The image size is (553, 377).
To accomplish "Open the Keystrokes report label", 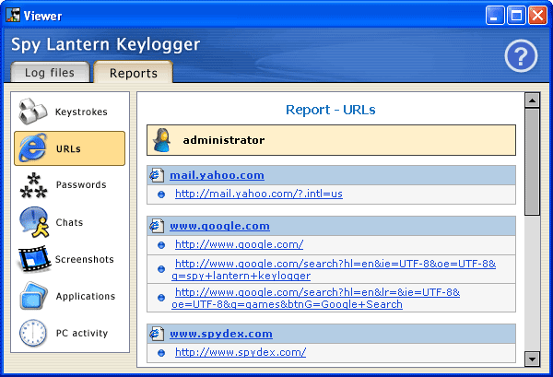I will point(81,112).
